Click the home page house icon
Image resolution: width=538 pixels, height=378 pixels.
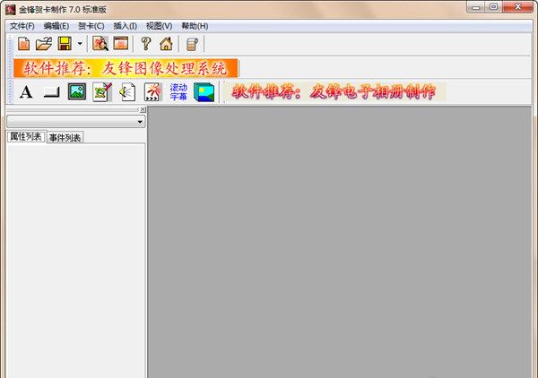166,43
